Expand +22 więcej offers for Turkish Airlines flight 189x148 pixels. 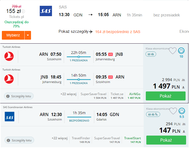pyautogui.click(x=68, y=94)
